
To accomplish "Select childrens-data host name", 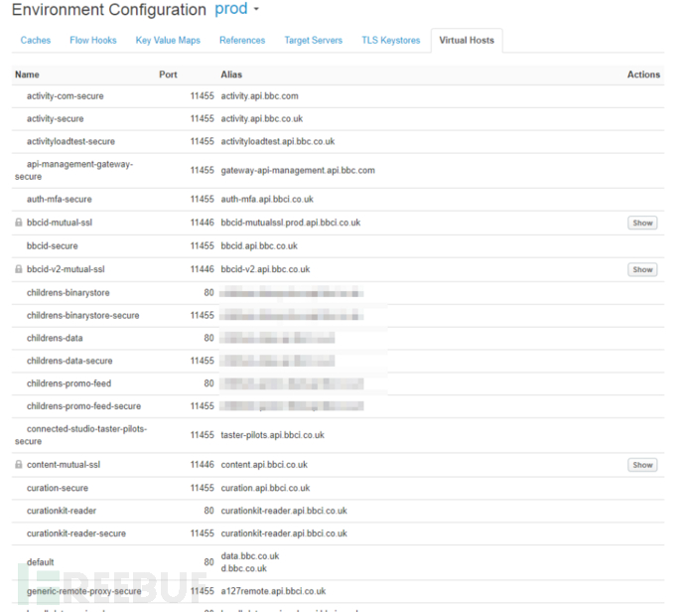I will coord(55,339).
